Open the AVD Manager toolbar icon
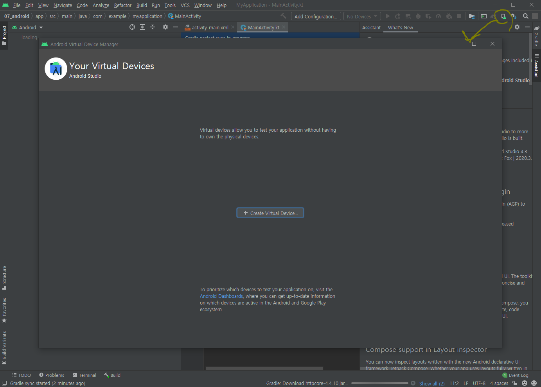Viewport: 541px width, 387px height. click(x=503, y=16)
